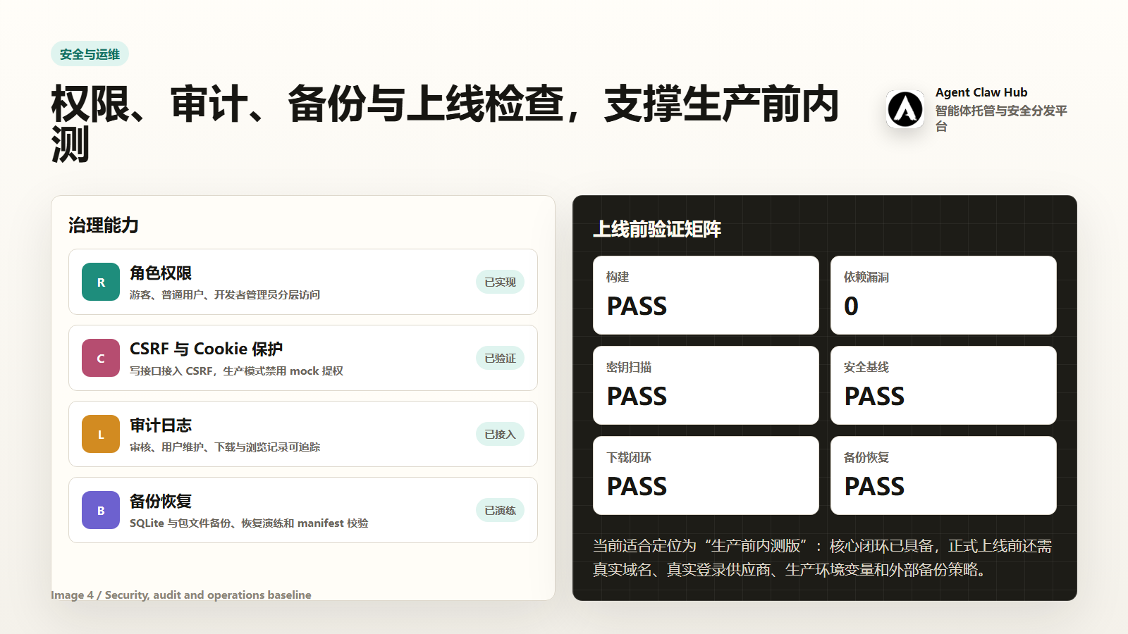1128x634 pixels.
Task: Click the 上线前验证矩阵 panel title
Action: pos(657,229)
